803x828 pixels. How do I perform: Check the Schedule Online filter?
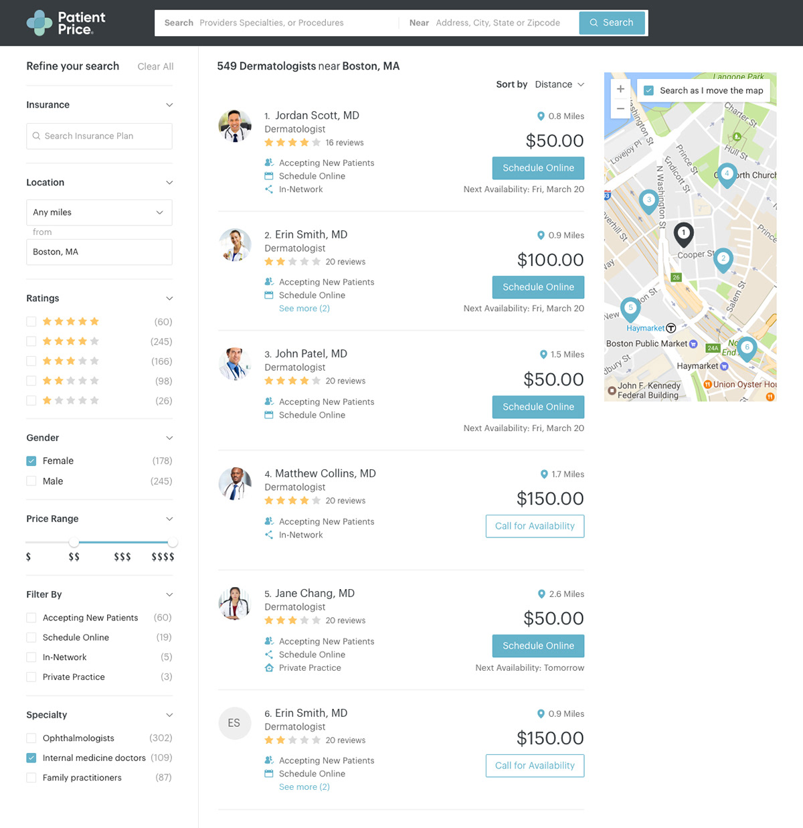click(x=31, y=637)
